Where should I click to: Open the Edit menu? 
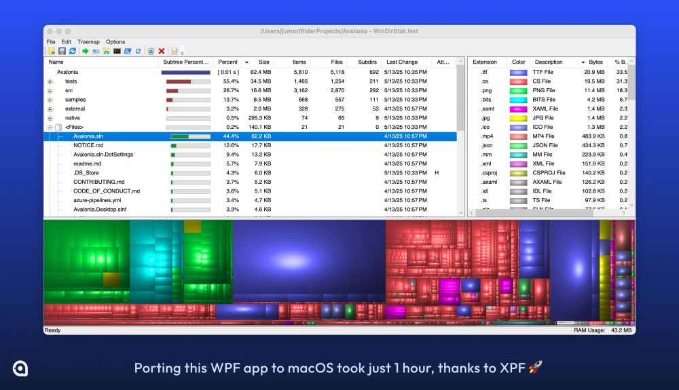pos(67,42)
